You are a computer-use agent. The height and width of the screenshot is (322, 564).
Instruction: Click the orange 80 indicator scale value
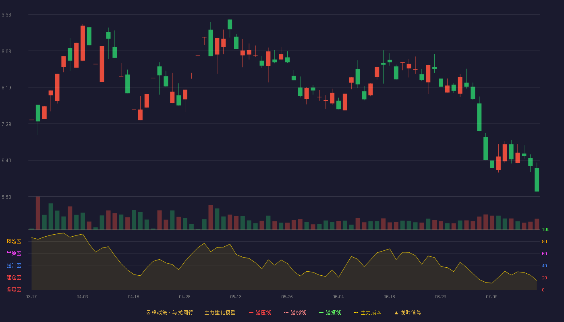[544, 242]
